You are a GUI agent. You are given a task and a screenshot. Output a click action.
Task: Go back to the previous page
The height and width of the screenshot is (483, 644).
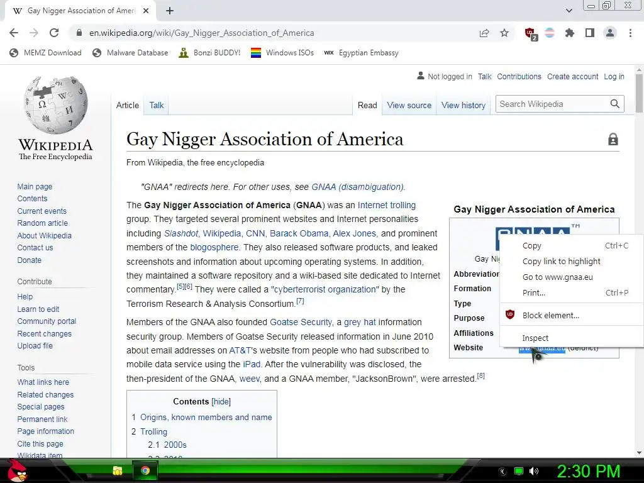(14, 33)
